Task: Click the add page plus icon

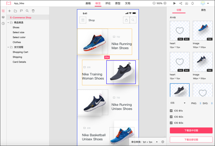Action: coord(9,11)
